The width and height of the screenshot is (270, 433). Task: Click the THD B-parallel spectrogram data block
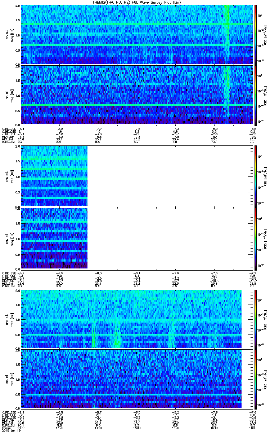(x=54, y=239)
